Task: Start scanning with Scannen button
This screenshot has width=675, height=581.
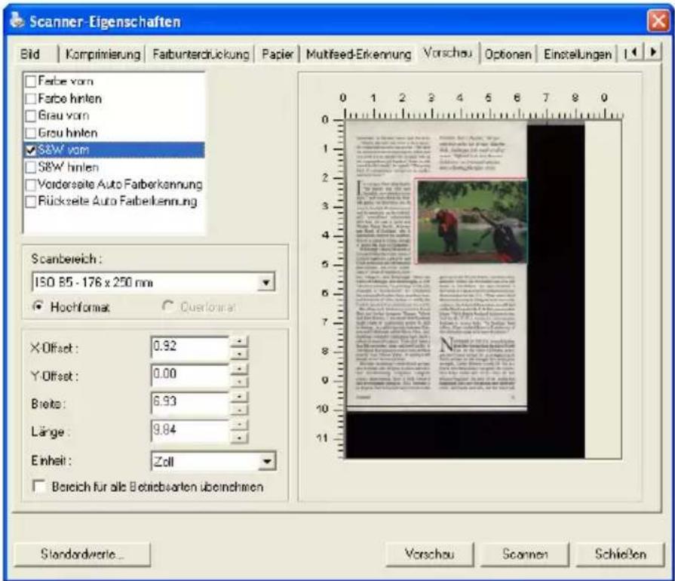Action: pos(525,554)
